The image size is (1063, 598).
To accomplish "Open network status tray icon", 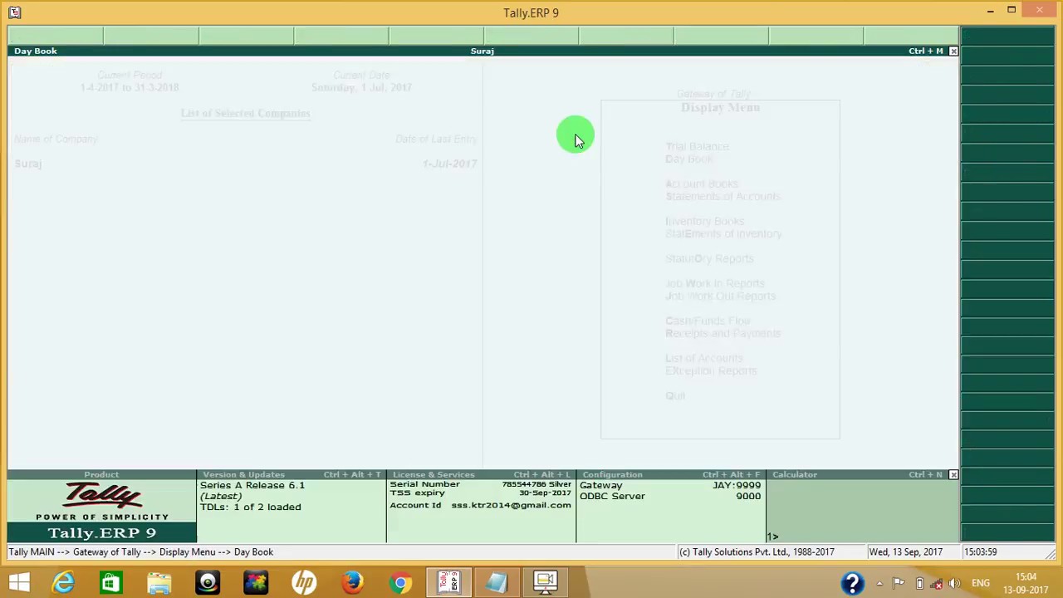I will click(x=937, y=583).
